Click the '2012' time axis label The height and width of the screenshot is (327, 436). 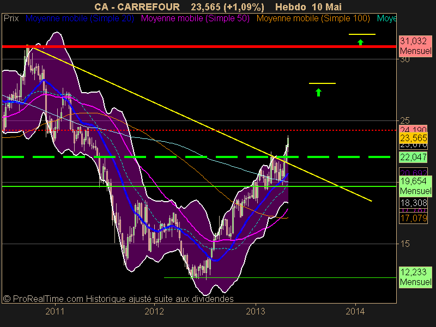pyautogui.click(x=154, y=311)
